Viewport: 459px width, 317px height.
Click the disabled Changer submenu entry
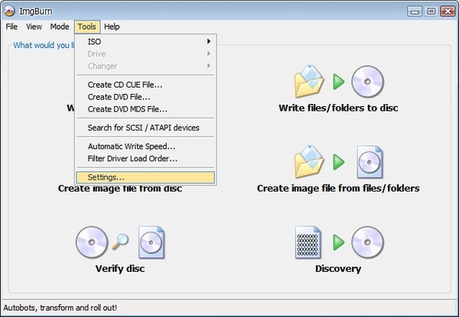pos(146,66)
